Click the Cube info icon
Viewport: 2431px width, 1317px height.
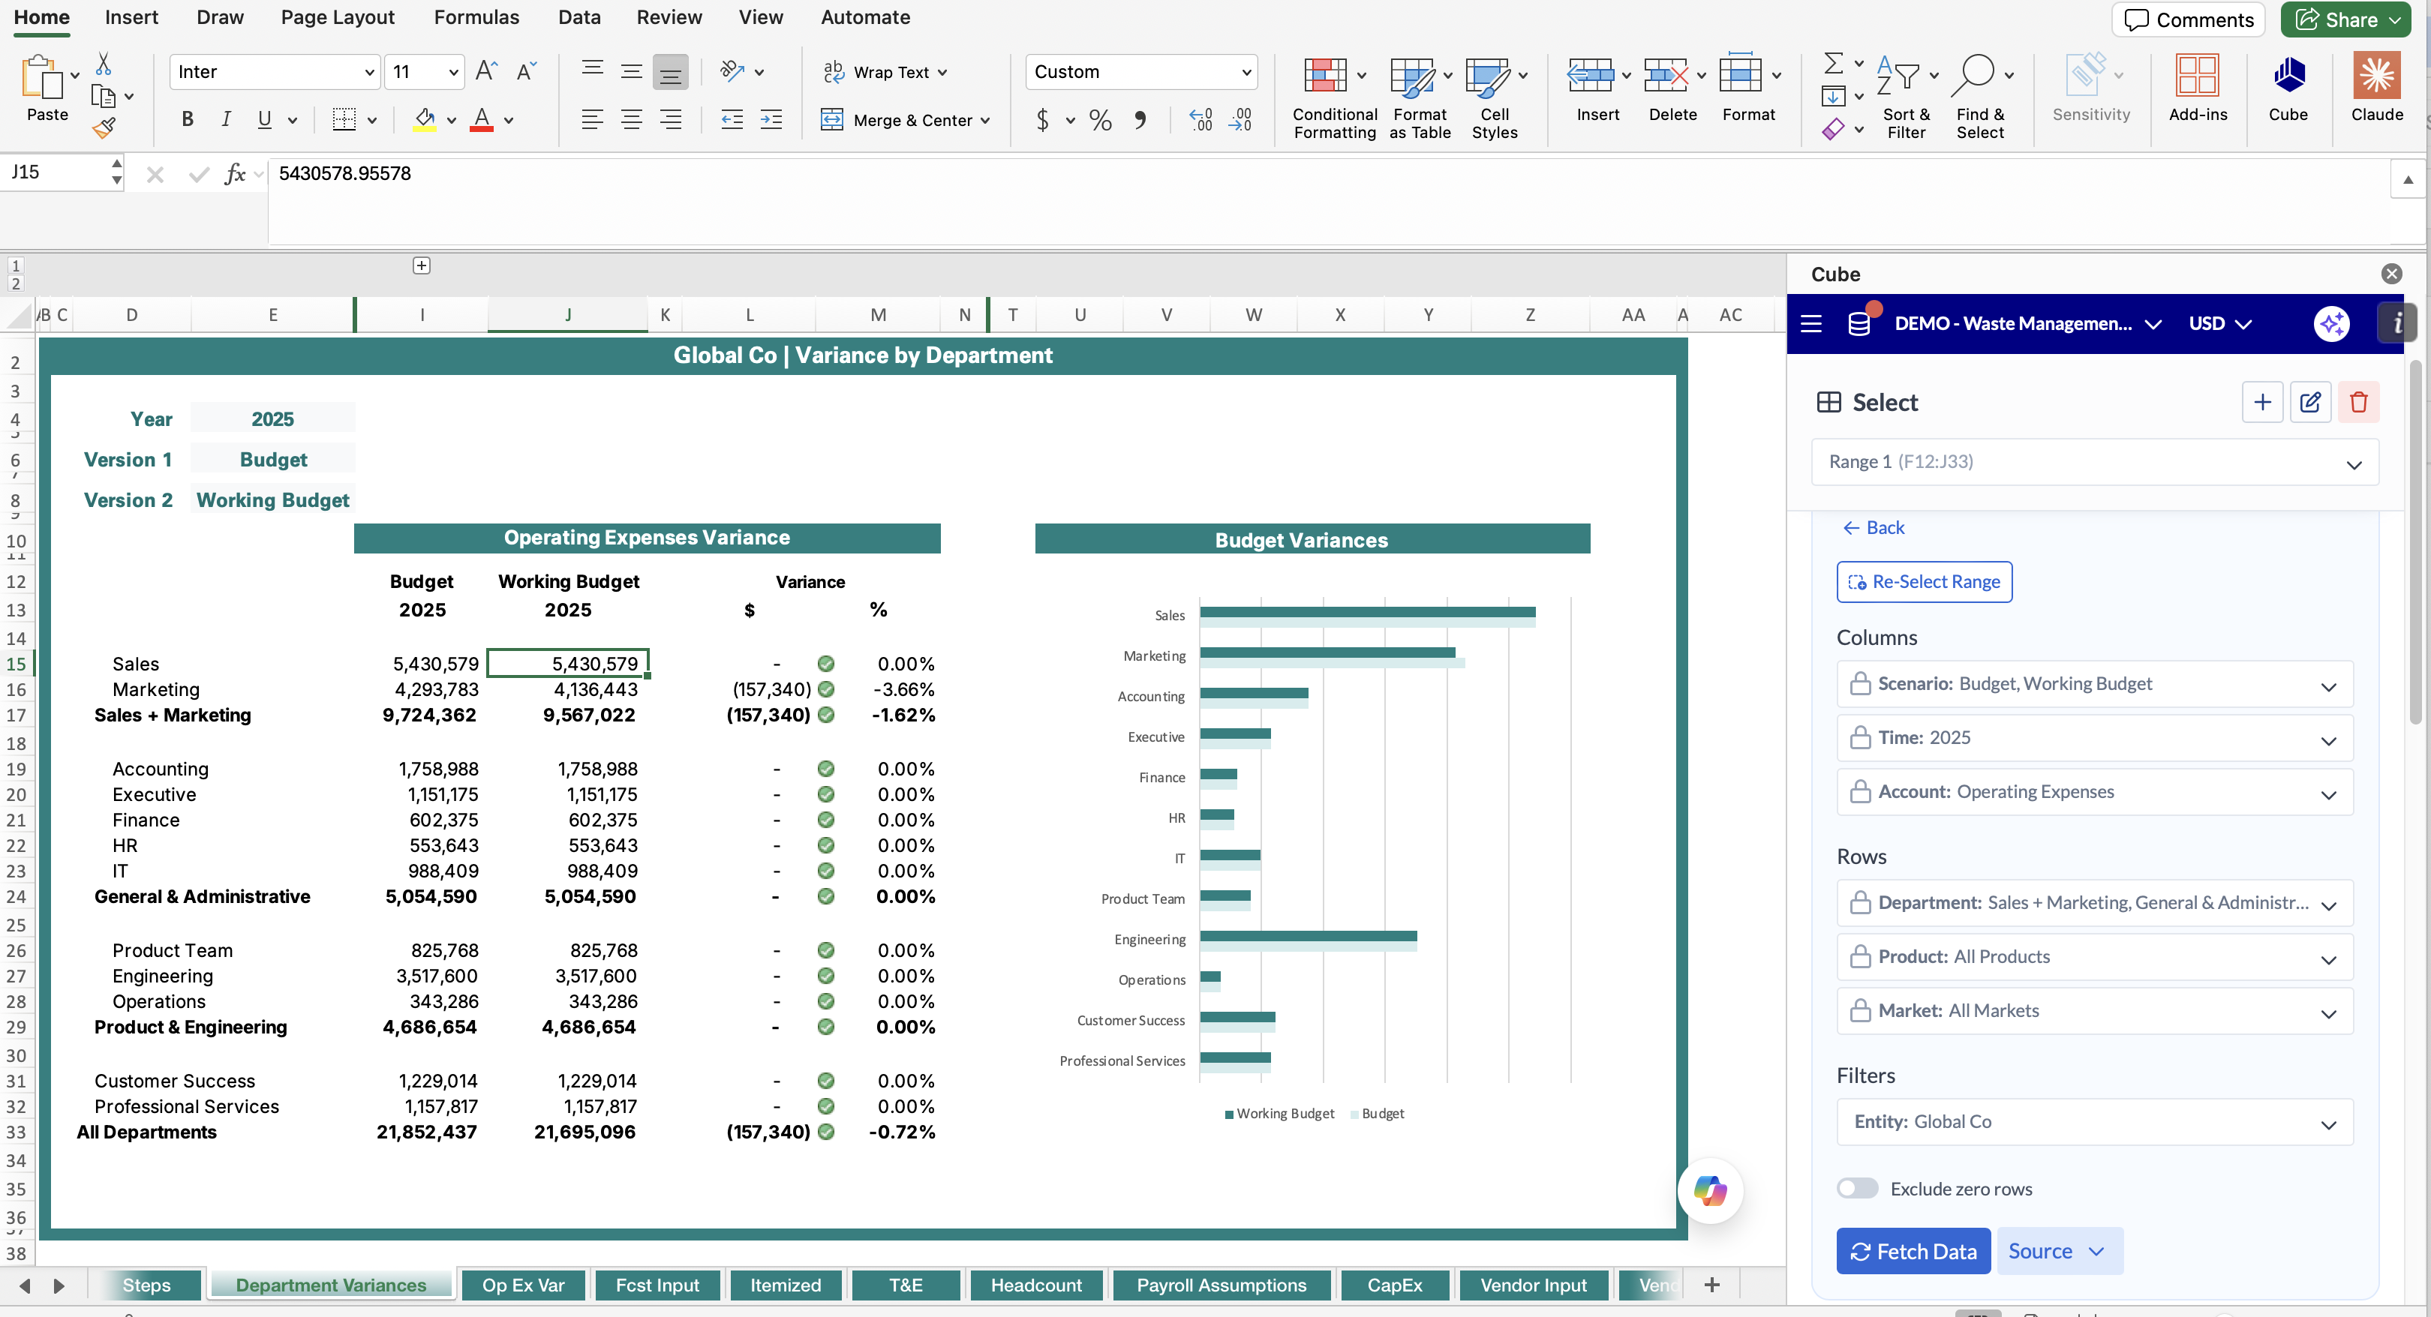2397,323
